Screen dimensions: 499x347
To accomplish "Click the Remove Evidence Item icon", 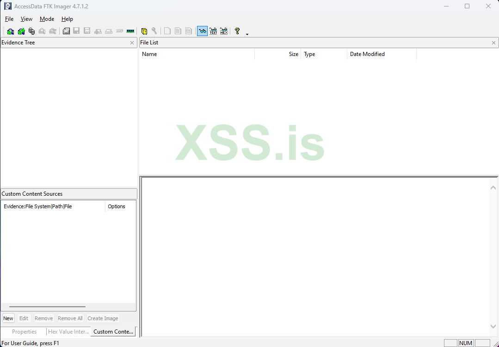I will click(42, 31).
